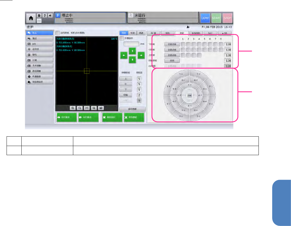
Task: Click the 基板固定 green button
Action: [x=112, y=117]
